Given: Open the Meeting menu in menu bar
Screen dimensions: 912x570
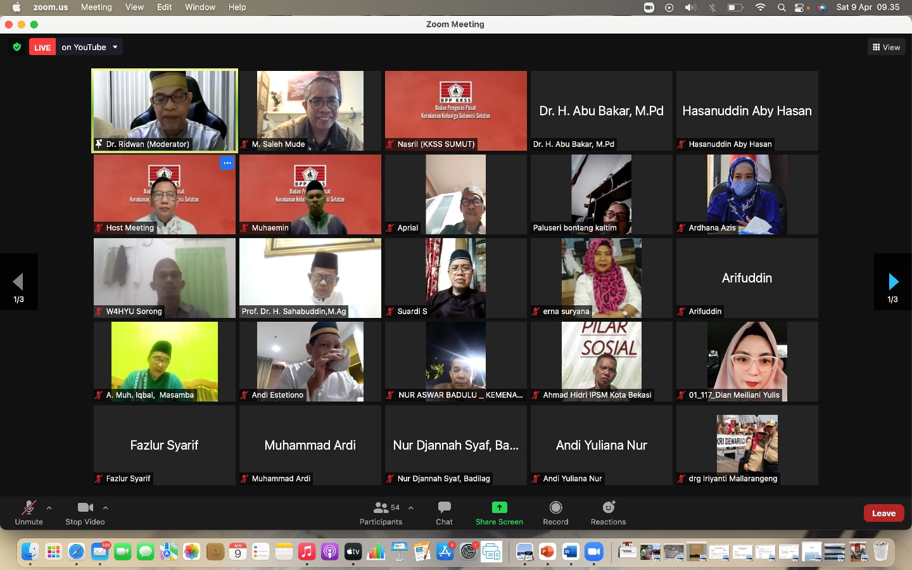Looking at the screenshot, I should pos(96,7).
